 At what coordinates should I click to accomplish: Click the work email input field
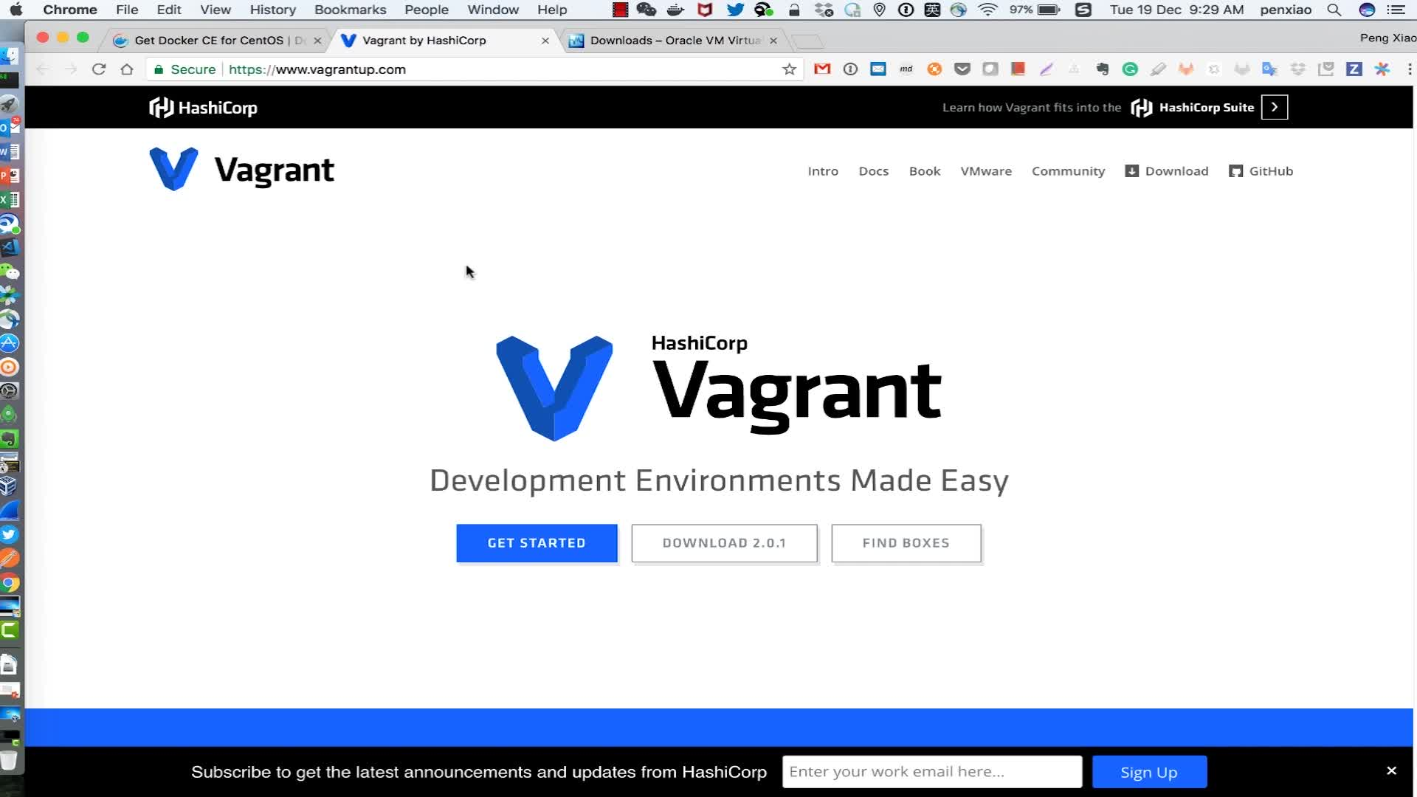931,771
